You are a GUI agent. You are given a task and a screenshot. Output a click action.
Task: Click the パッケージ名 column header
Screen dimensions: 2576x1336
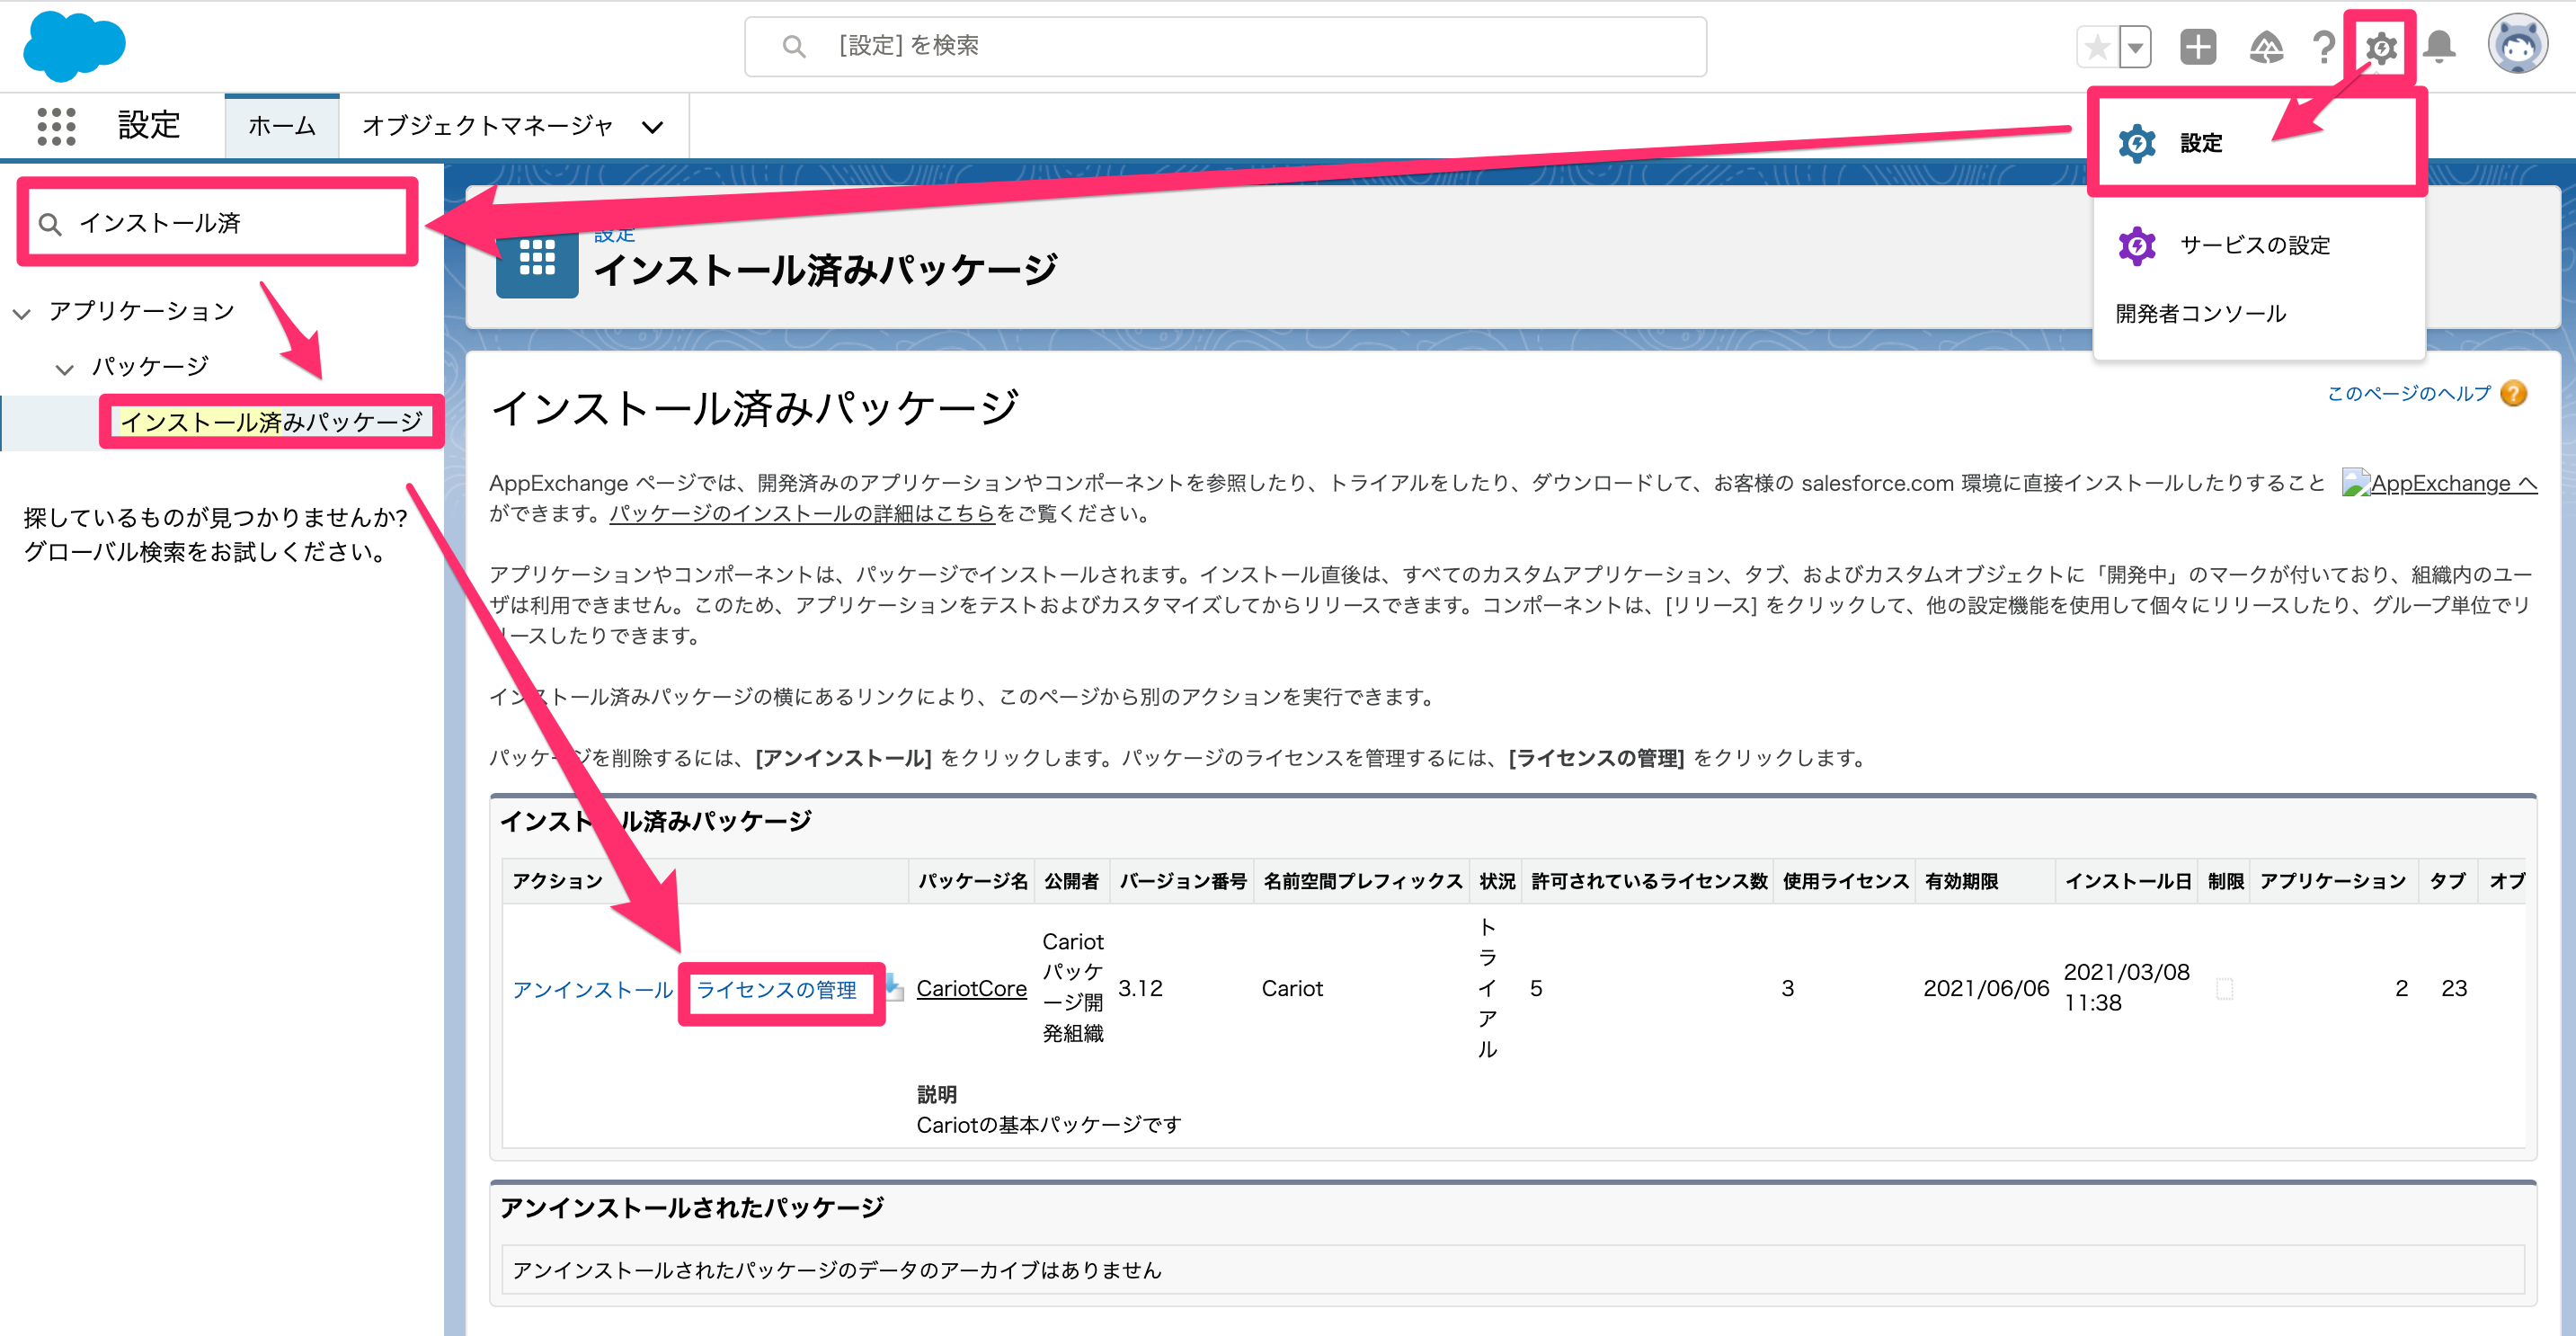972,881
